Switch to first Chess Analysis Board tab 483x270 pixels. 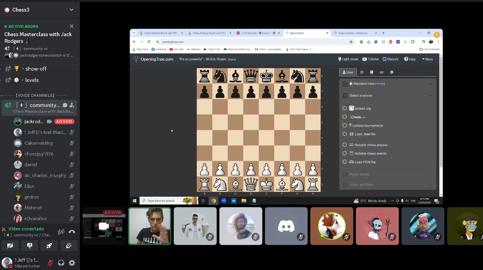pyautogui.click(x=161, y=33)
